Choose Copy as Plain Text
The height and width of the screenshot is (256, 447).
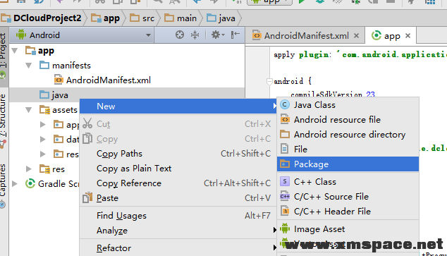178,169
